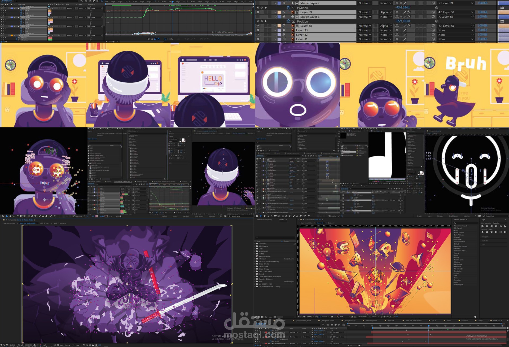Open Layer 58's Alpha track matte dropdown
Viewport: 509px width, 347px height.
click(x=386, y=26)
